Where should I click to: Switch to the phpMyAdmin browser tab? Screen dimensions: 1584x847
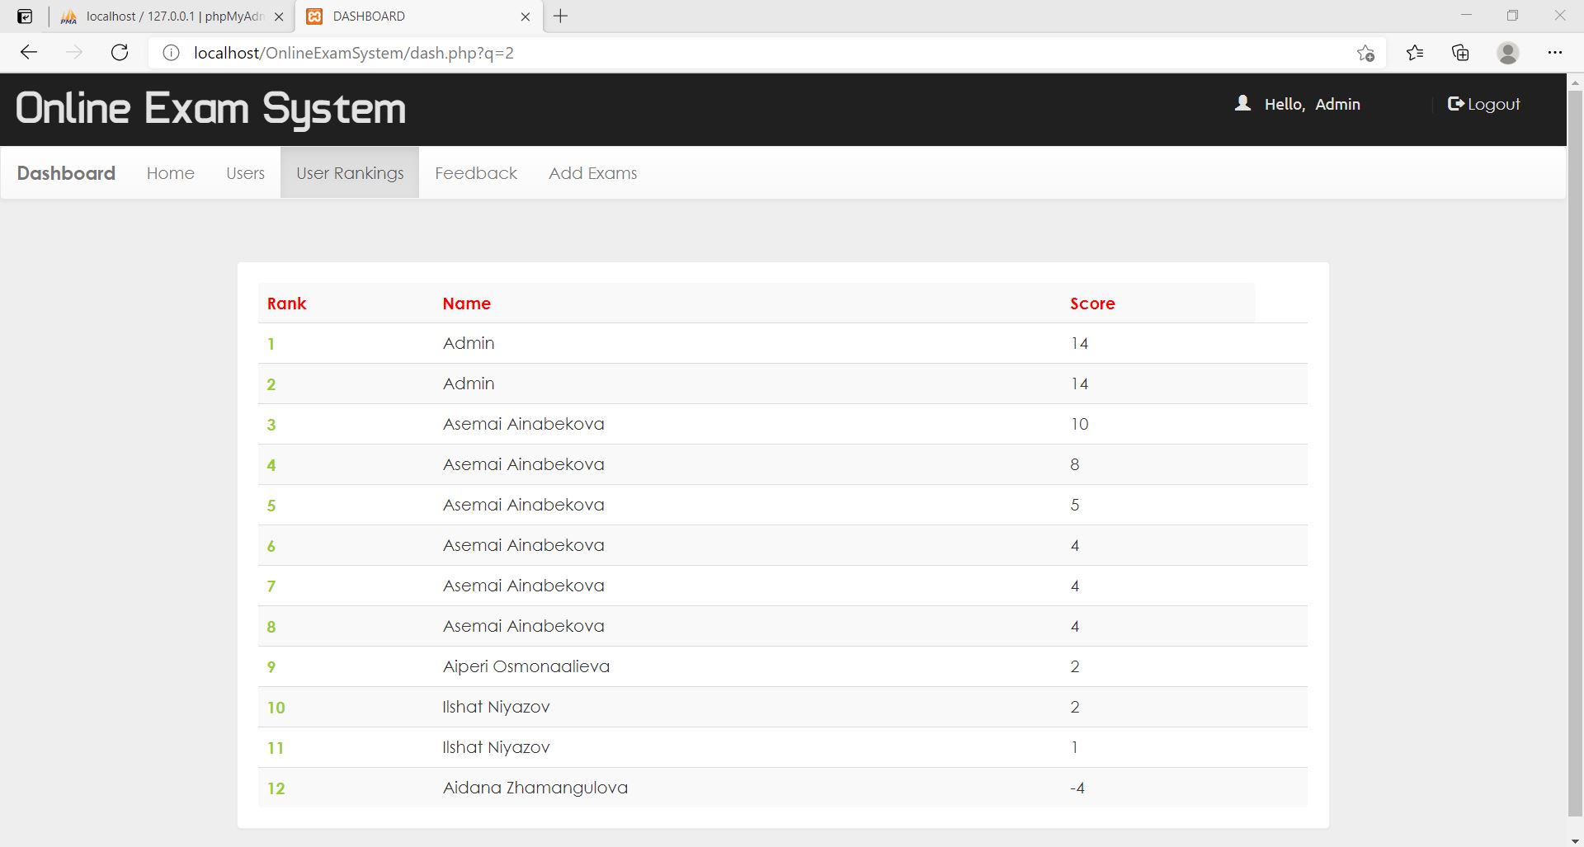click(x=172, y=16)
